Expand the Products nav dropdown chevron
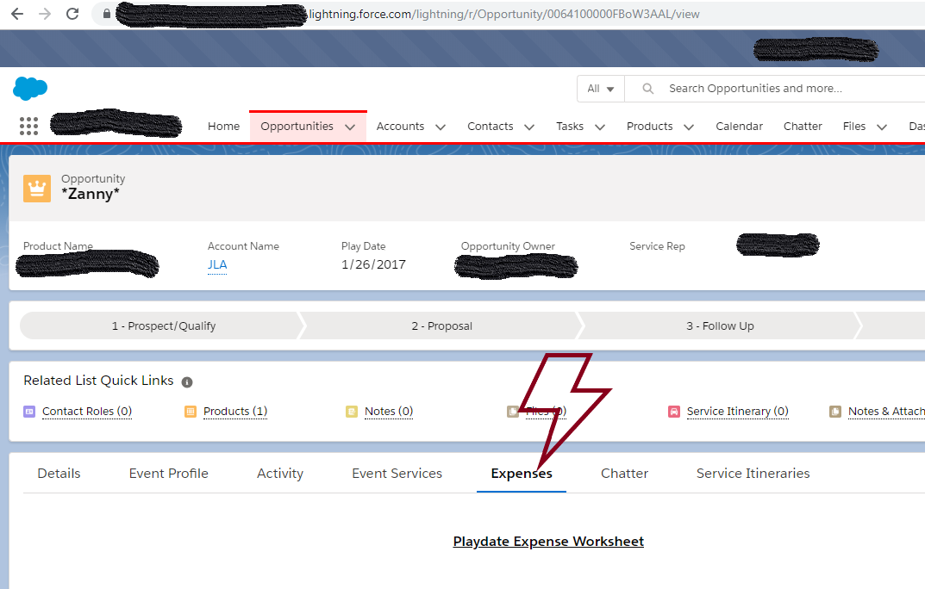 click(689, 127)
